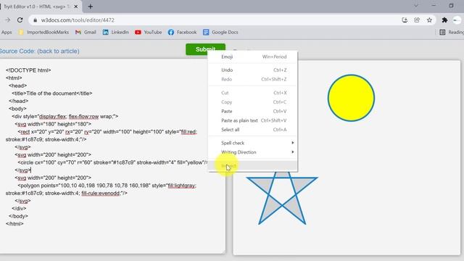
Task: Choose Select all from the context menu
Action: 253,130
